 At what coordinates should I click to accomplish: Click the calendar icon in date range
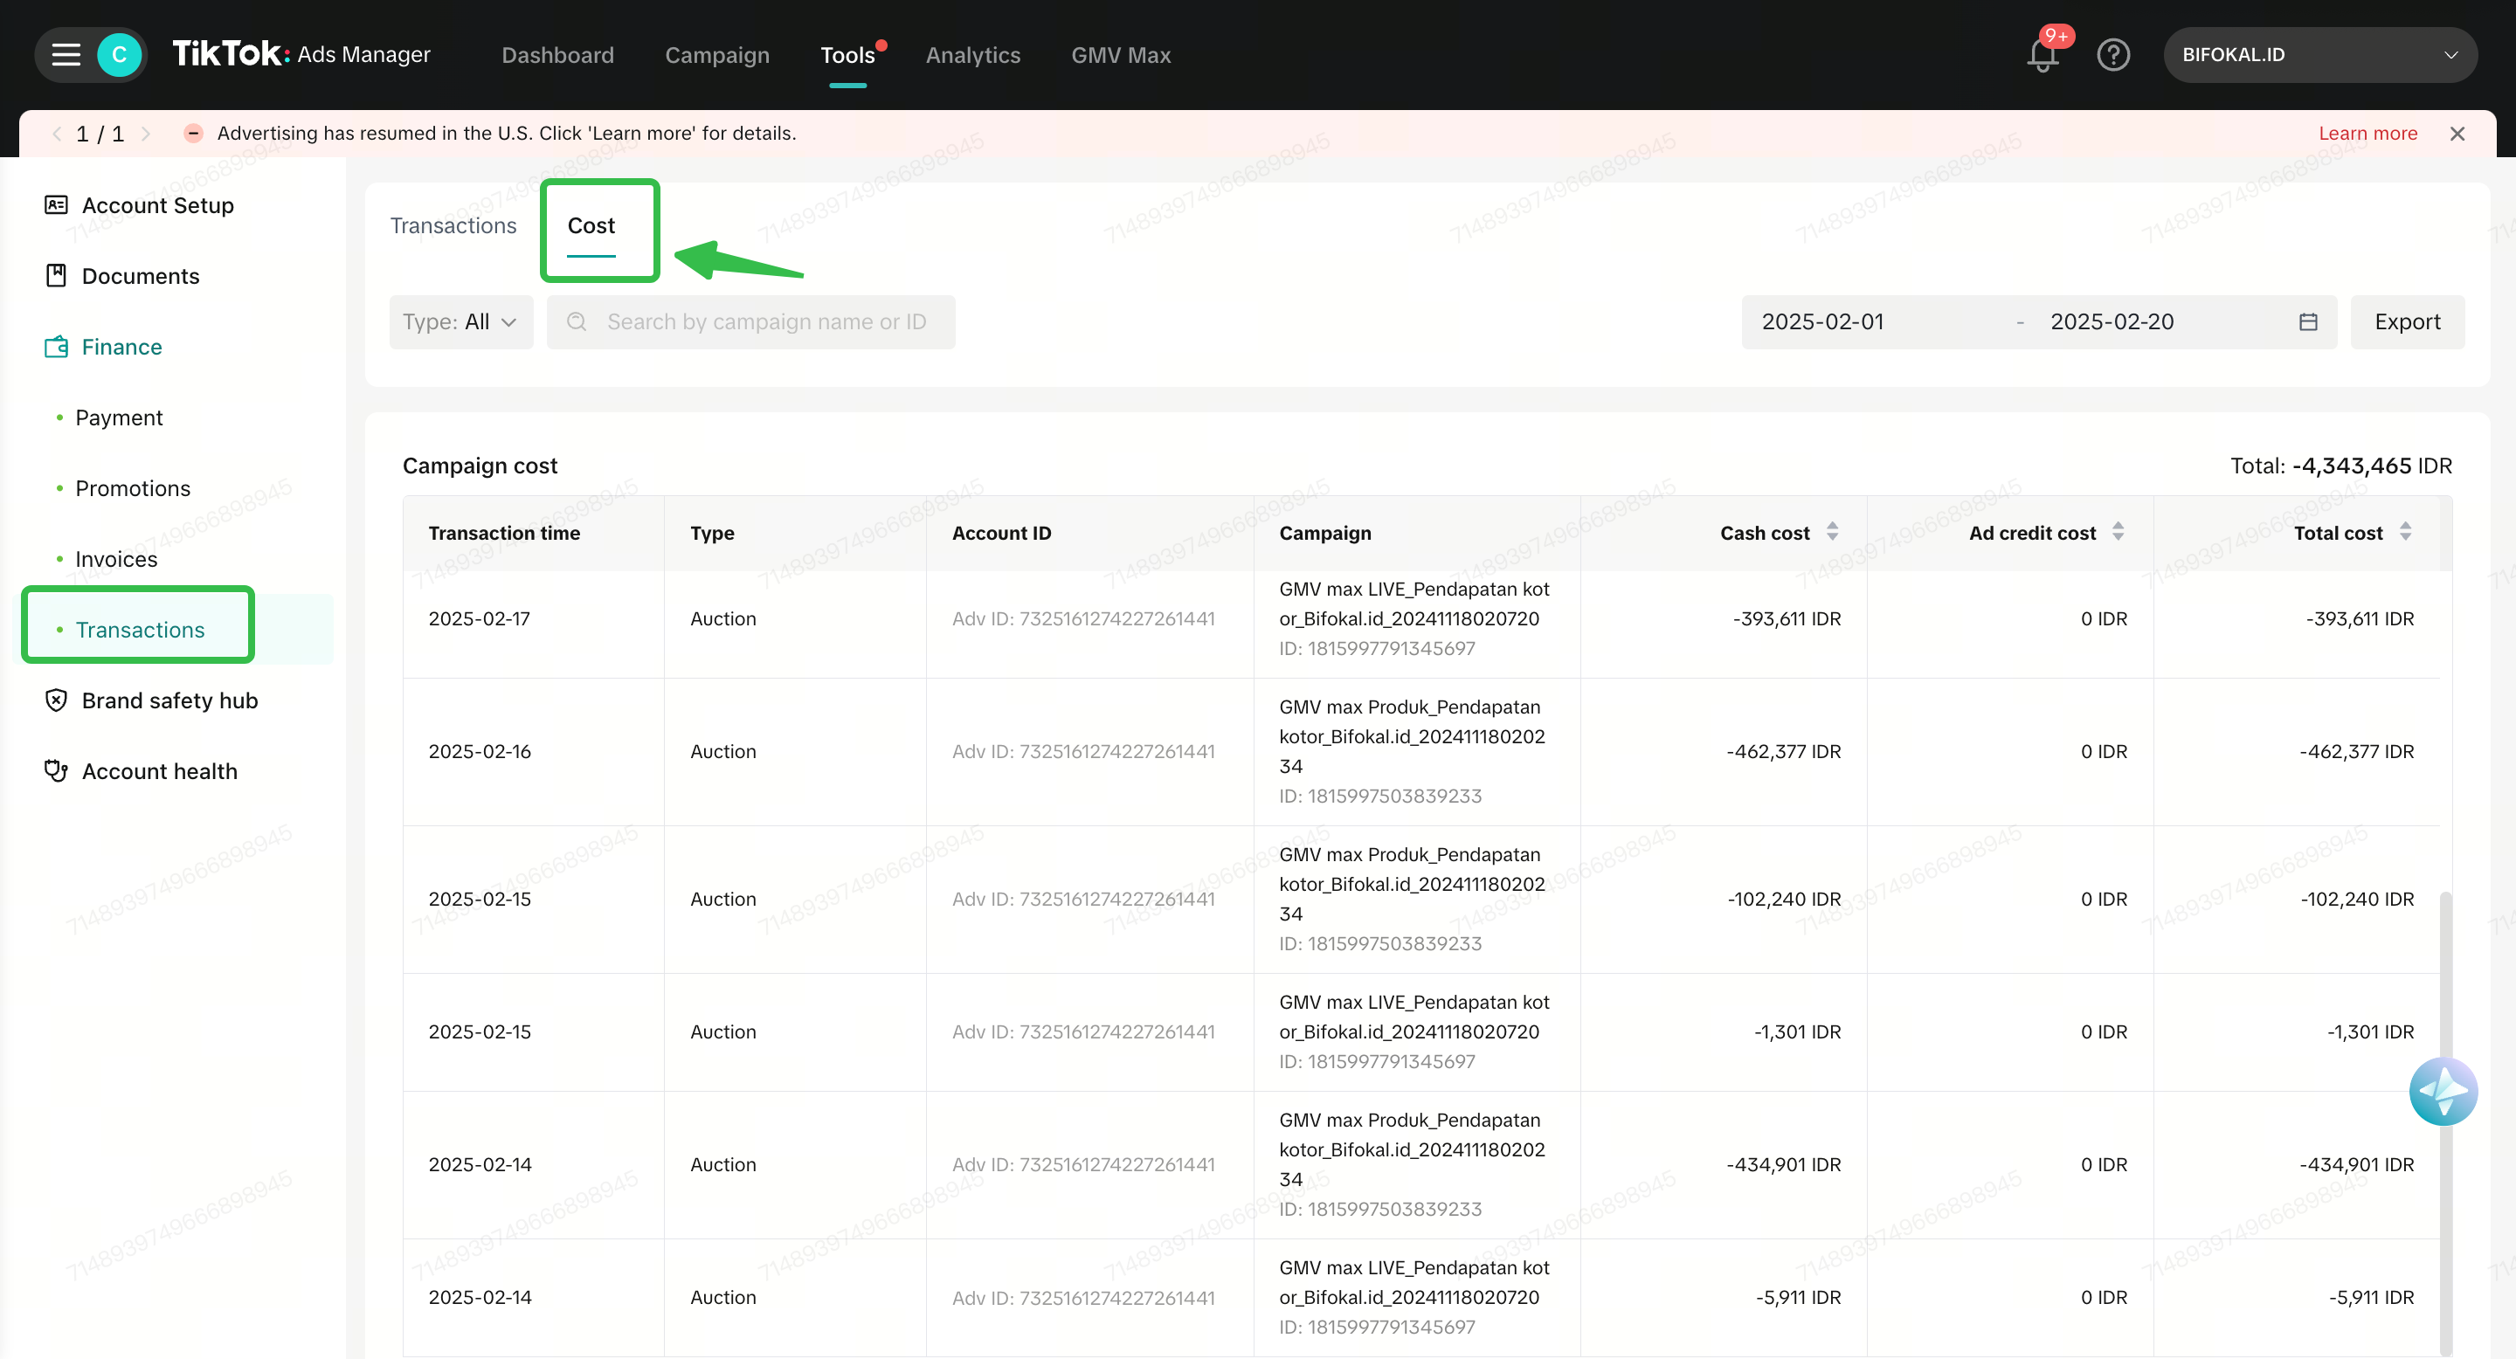point(2308,322)
